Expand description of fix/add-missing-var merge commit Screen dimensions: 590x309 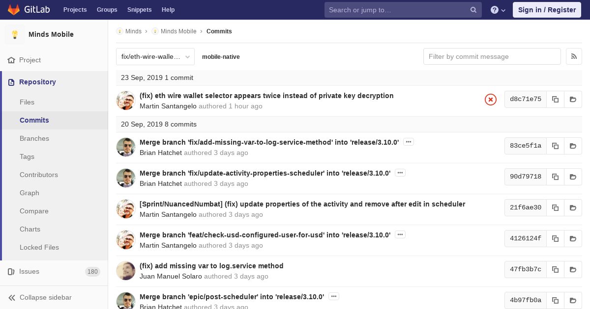click(x=408, y=142)
